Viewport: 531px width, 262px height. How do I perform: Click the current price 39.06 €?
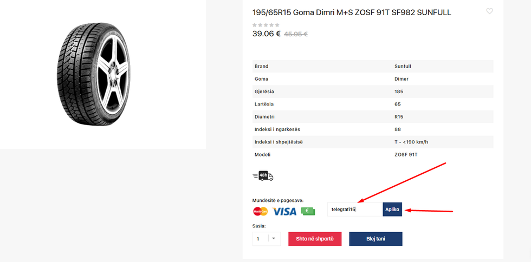[x=266, y=34]
